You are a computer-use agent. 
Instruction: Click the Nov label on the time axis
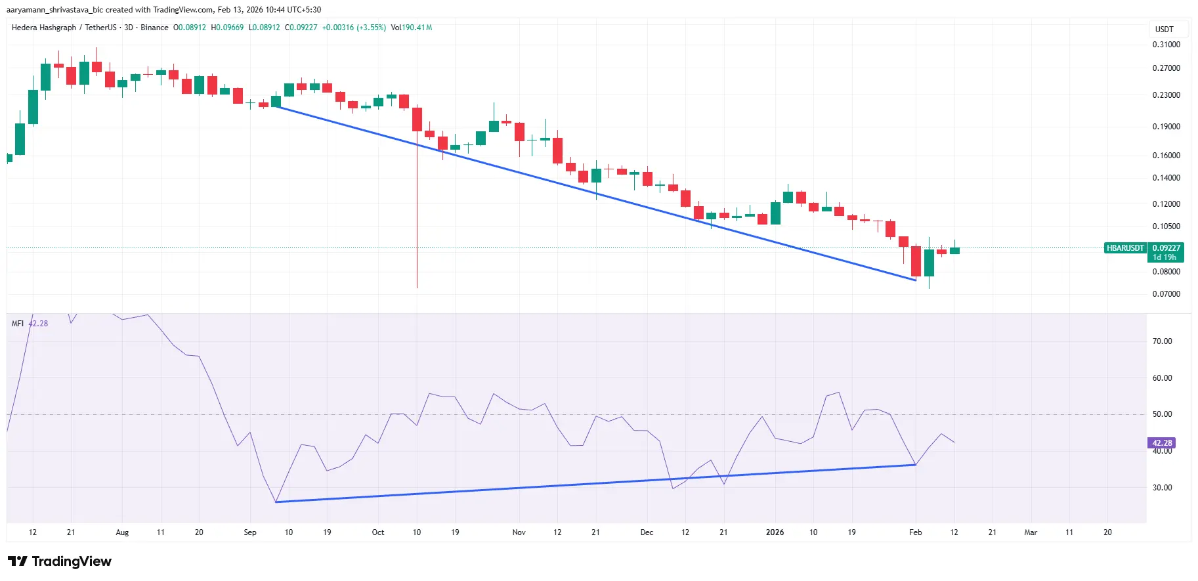coord(519,532)
